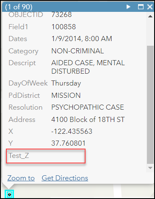Show next feature with arrow icon
Screen dimensions: 155x199
128,7
